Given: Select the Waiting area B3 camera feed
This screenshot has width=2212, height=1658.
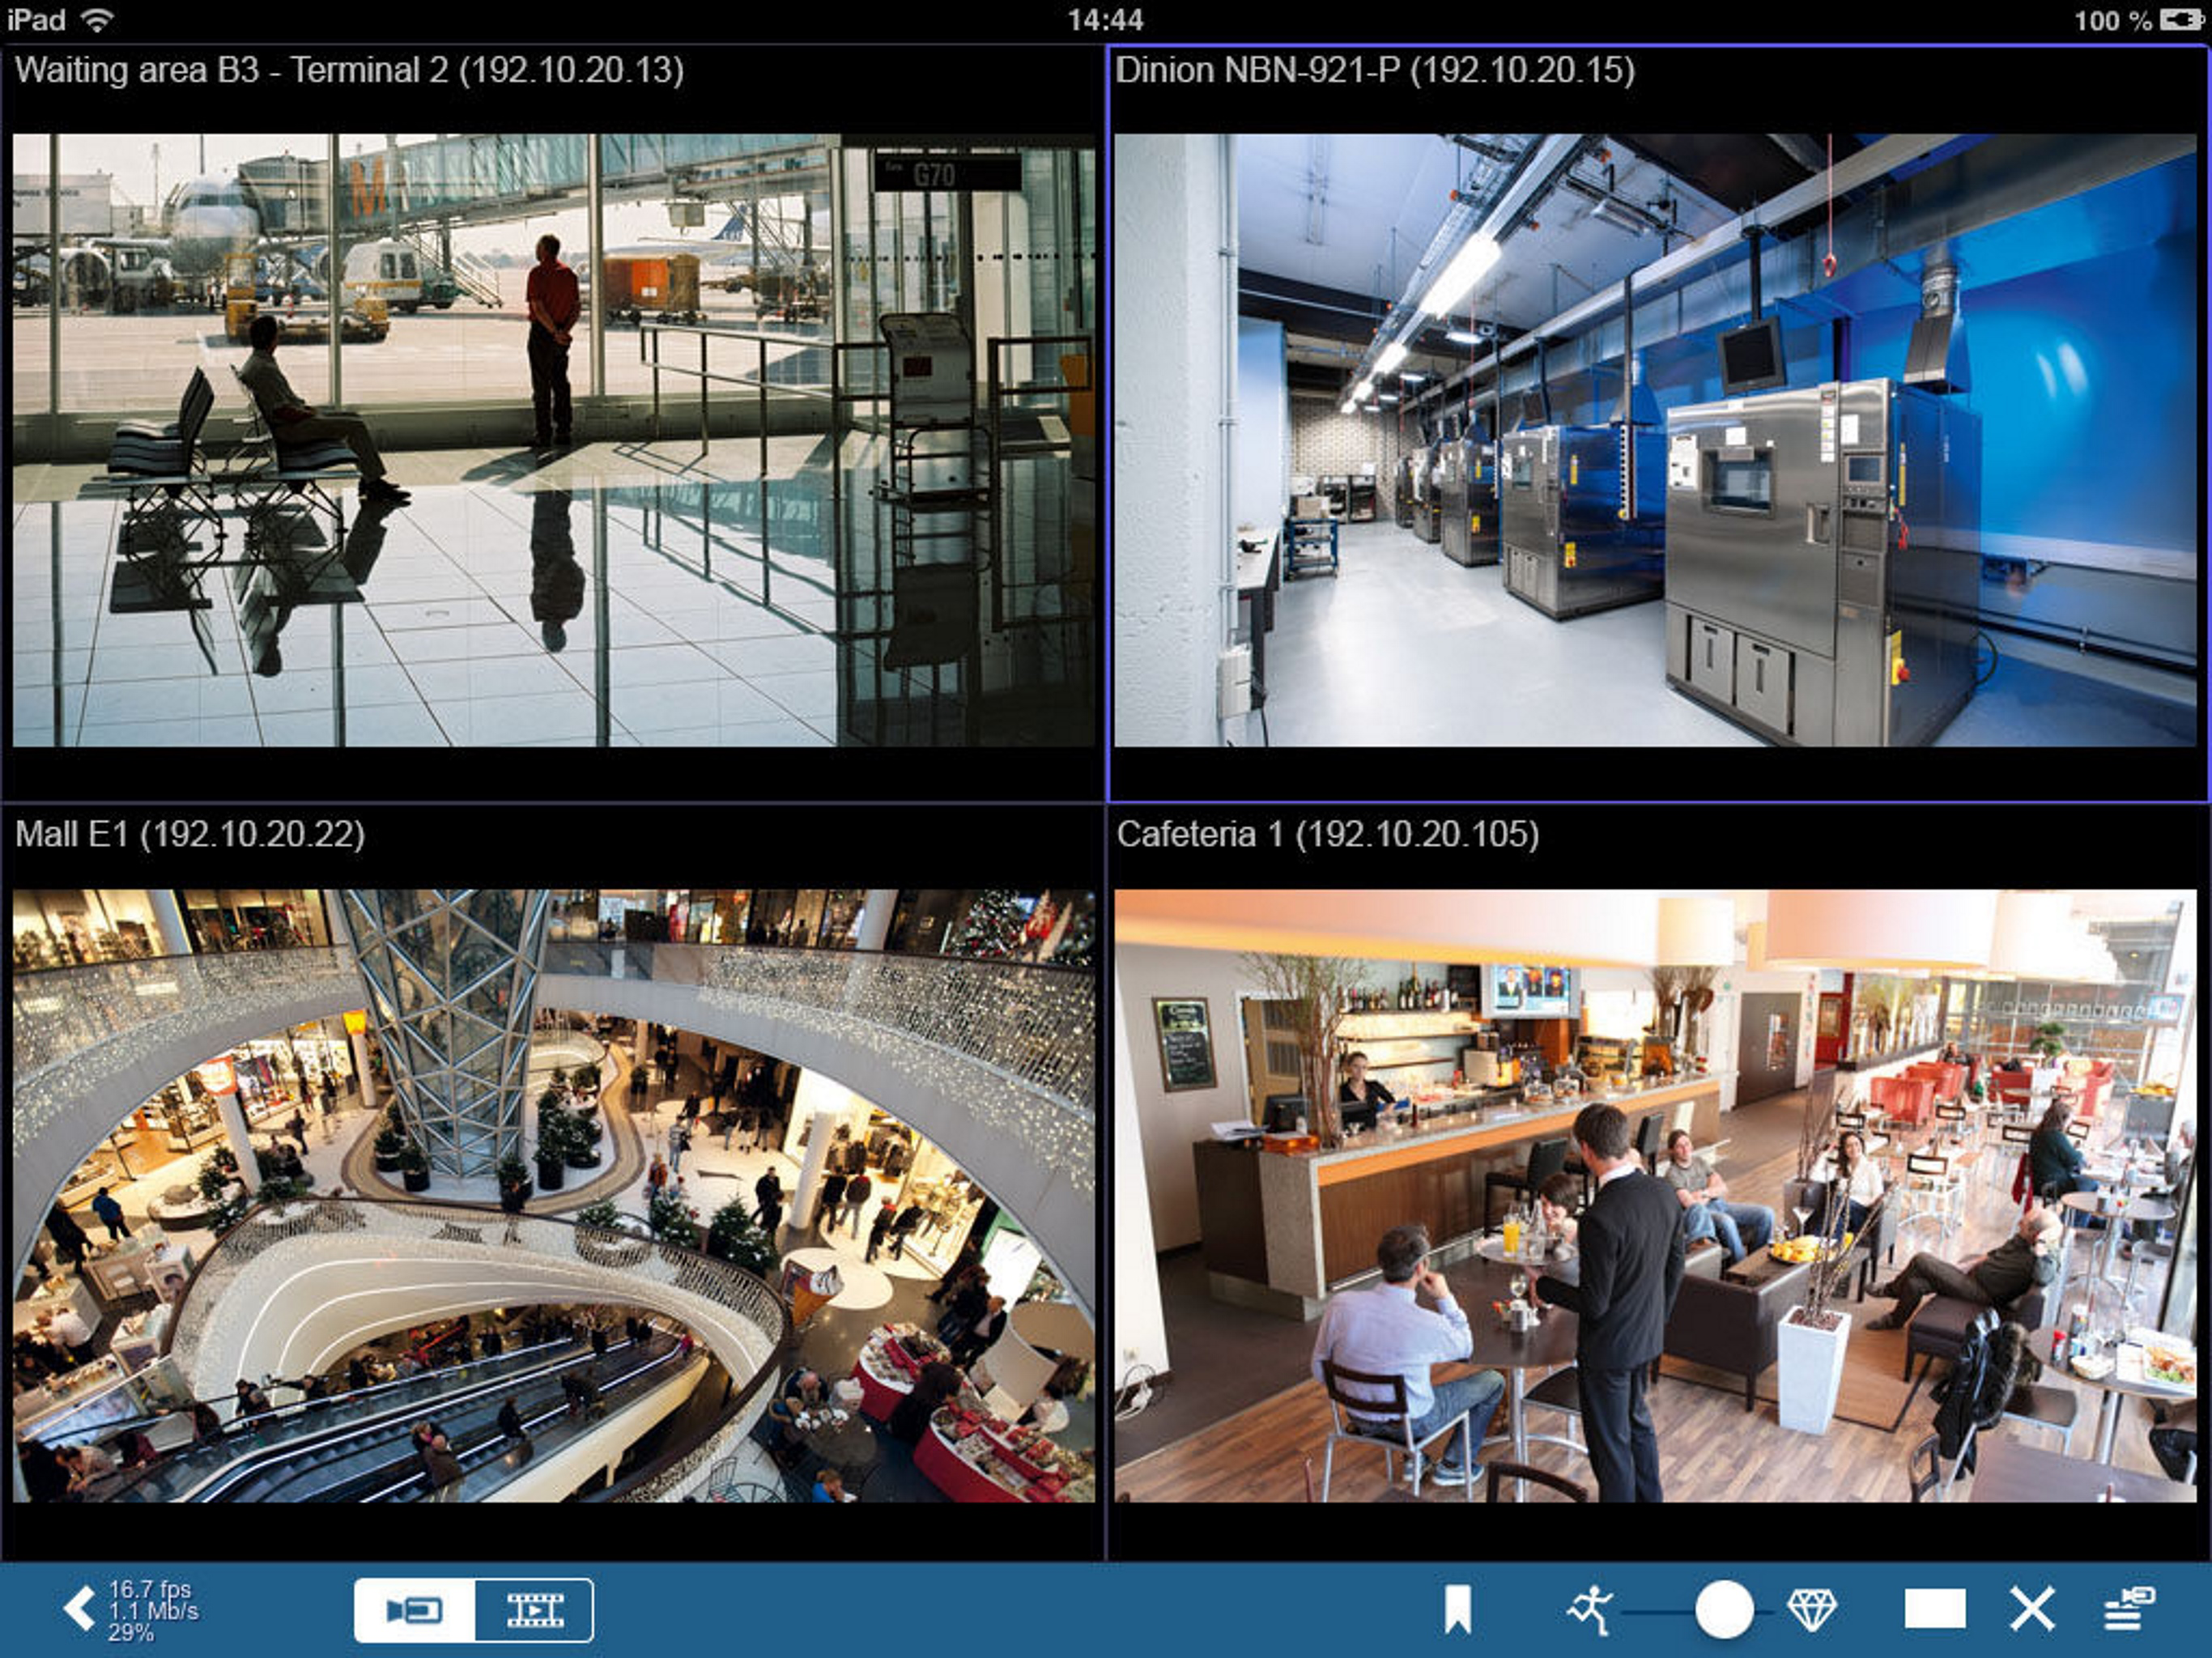Looking at the screenshot, I should [x=553, y=440].
